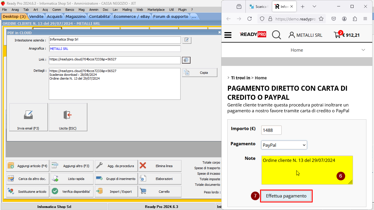Close the Infor browser tab
The height and width of the screenshot is (210, 374).
click(292, 6)
